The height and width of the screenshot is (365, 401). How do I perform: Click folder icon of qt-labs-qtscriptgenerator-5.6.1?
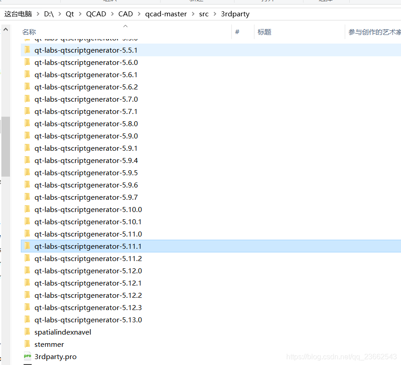(x=27, y=74)
